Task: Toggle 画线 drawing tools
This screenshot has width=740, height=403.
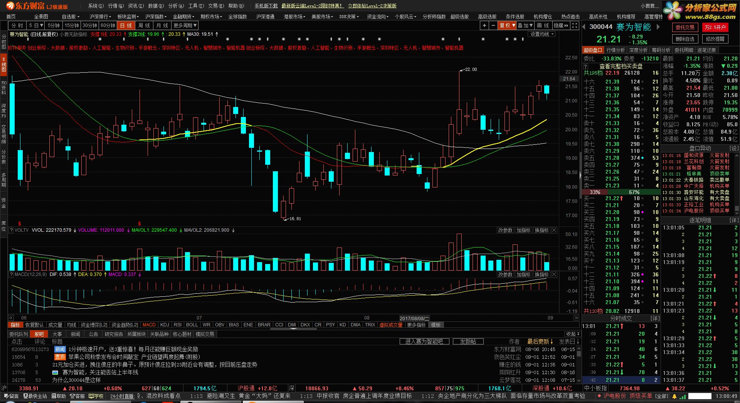Action: (x=543, y=25)
